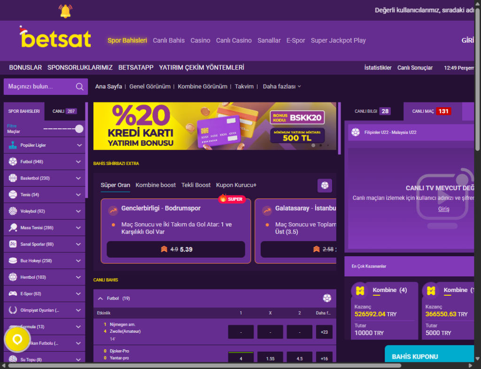The width and height of the screenshot is (481, 369).
Task: Collapse the Futbol (19) live section
Action: tap(100, 298)
